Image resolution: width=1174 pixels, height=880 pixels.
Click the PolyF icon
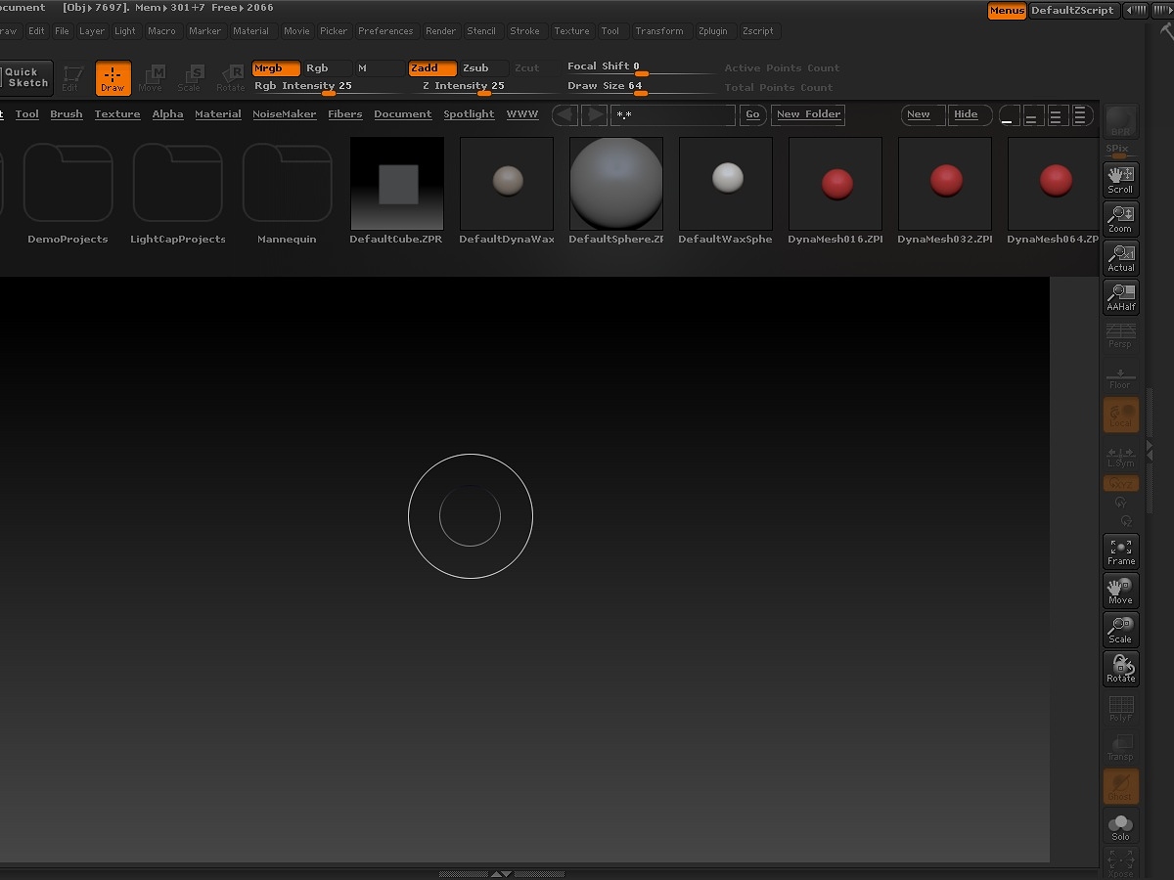pos(1120,708)
